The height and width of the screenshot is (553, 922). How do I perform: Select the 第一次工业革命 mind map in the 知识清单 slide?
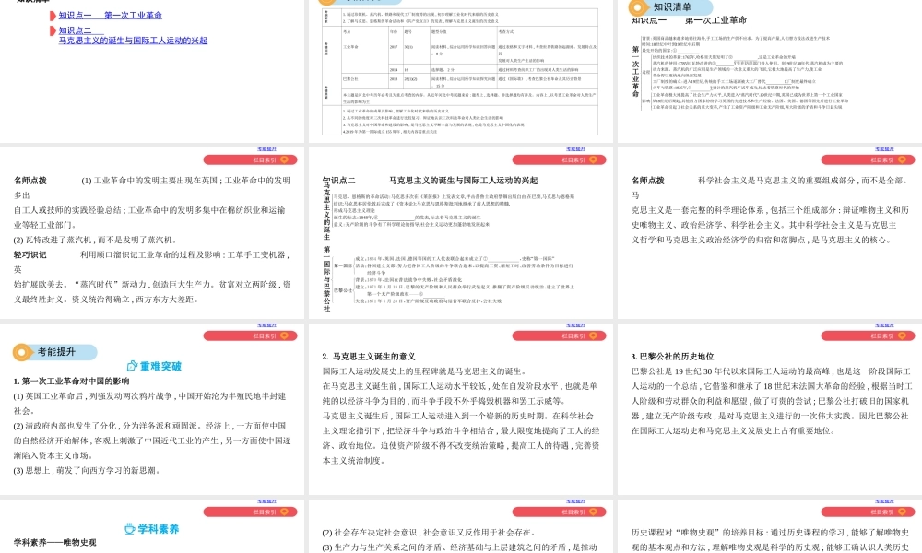(x=741, y=72)
